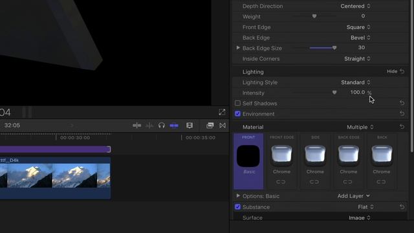Click timeline ruler at 00:00:30:00

click(75, 138)
